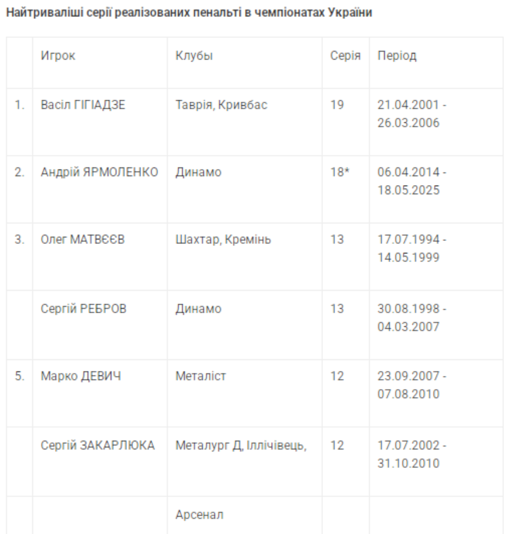Click the Період column header
The image size is (515, 534).
point(397,56)
